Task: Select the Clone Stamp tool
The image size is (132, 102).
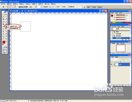Action: coord(3,24)
